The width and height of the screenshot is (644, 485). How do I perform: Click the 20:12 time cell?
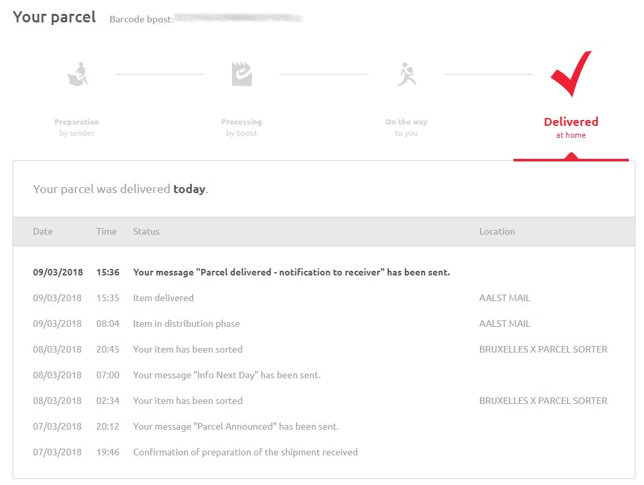(108, 426)
